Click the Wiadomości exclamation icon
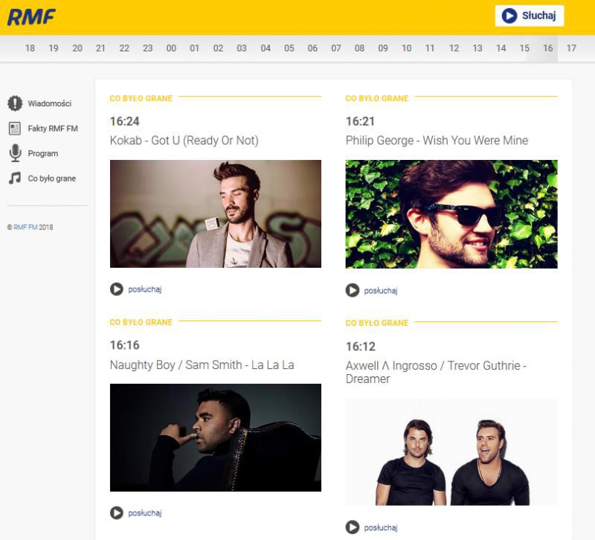Image resolution: width=595 pixels, height=540 pixels. click(15, 103)
